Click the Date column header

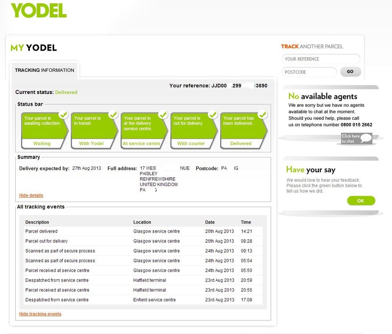[210, 222]
